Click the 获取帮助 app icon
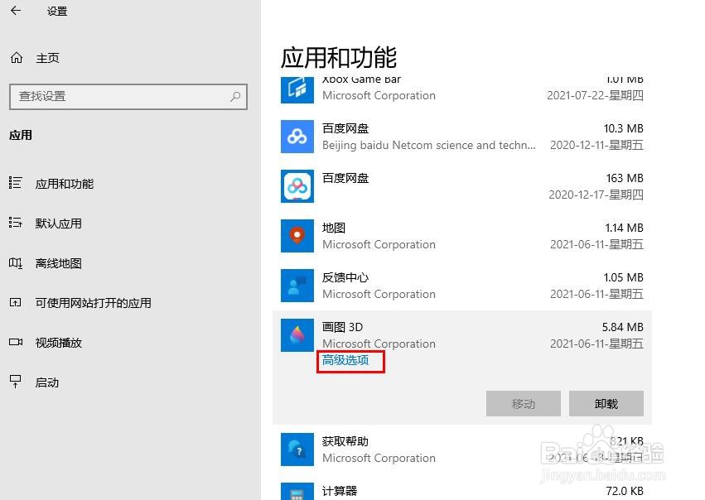The height and width of the screenshot is (500, 705). click(x=297, y=450)
